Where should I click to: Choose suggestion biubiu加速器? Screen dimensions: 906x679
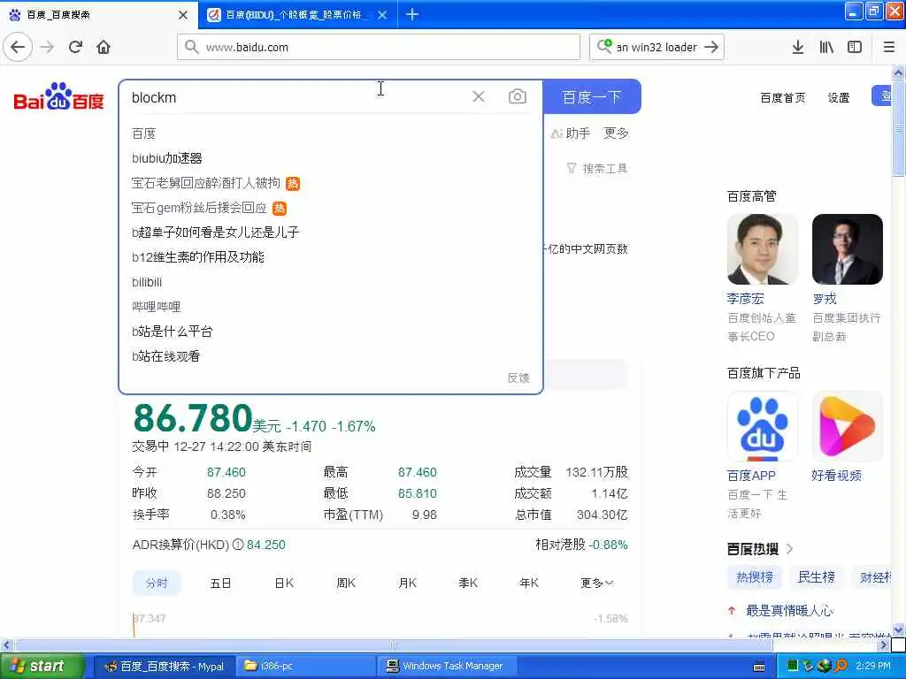(x=167, y=157)
